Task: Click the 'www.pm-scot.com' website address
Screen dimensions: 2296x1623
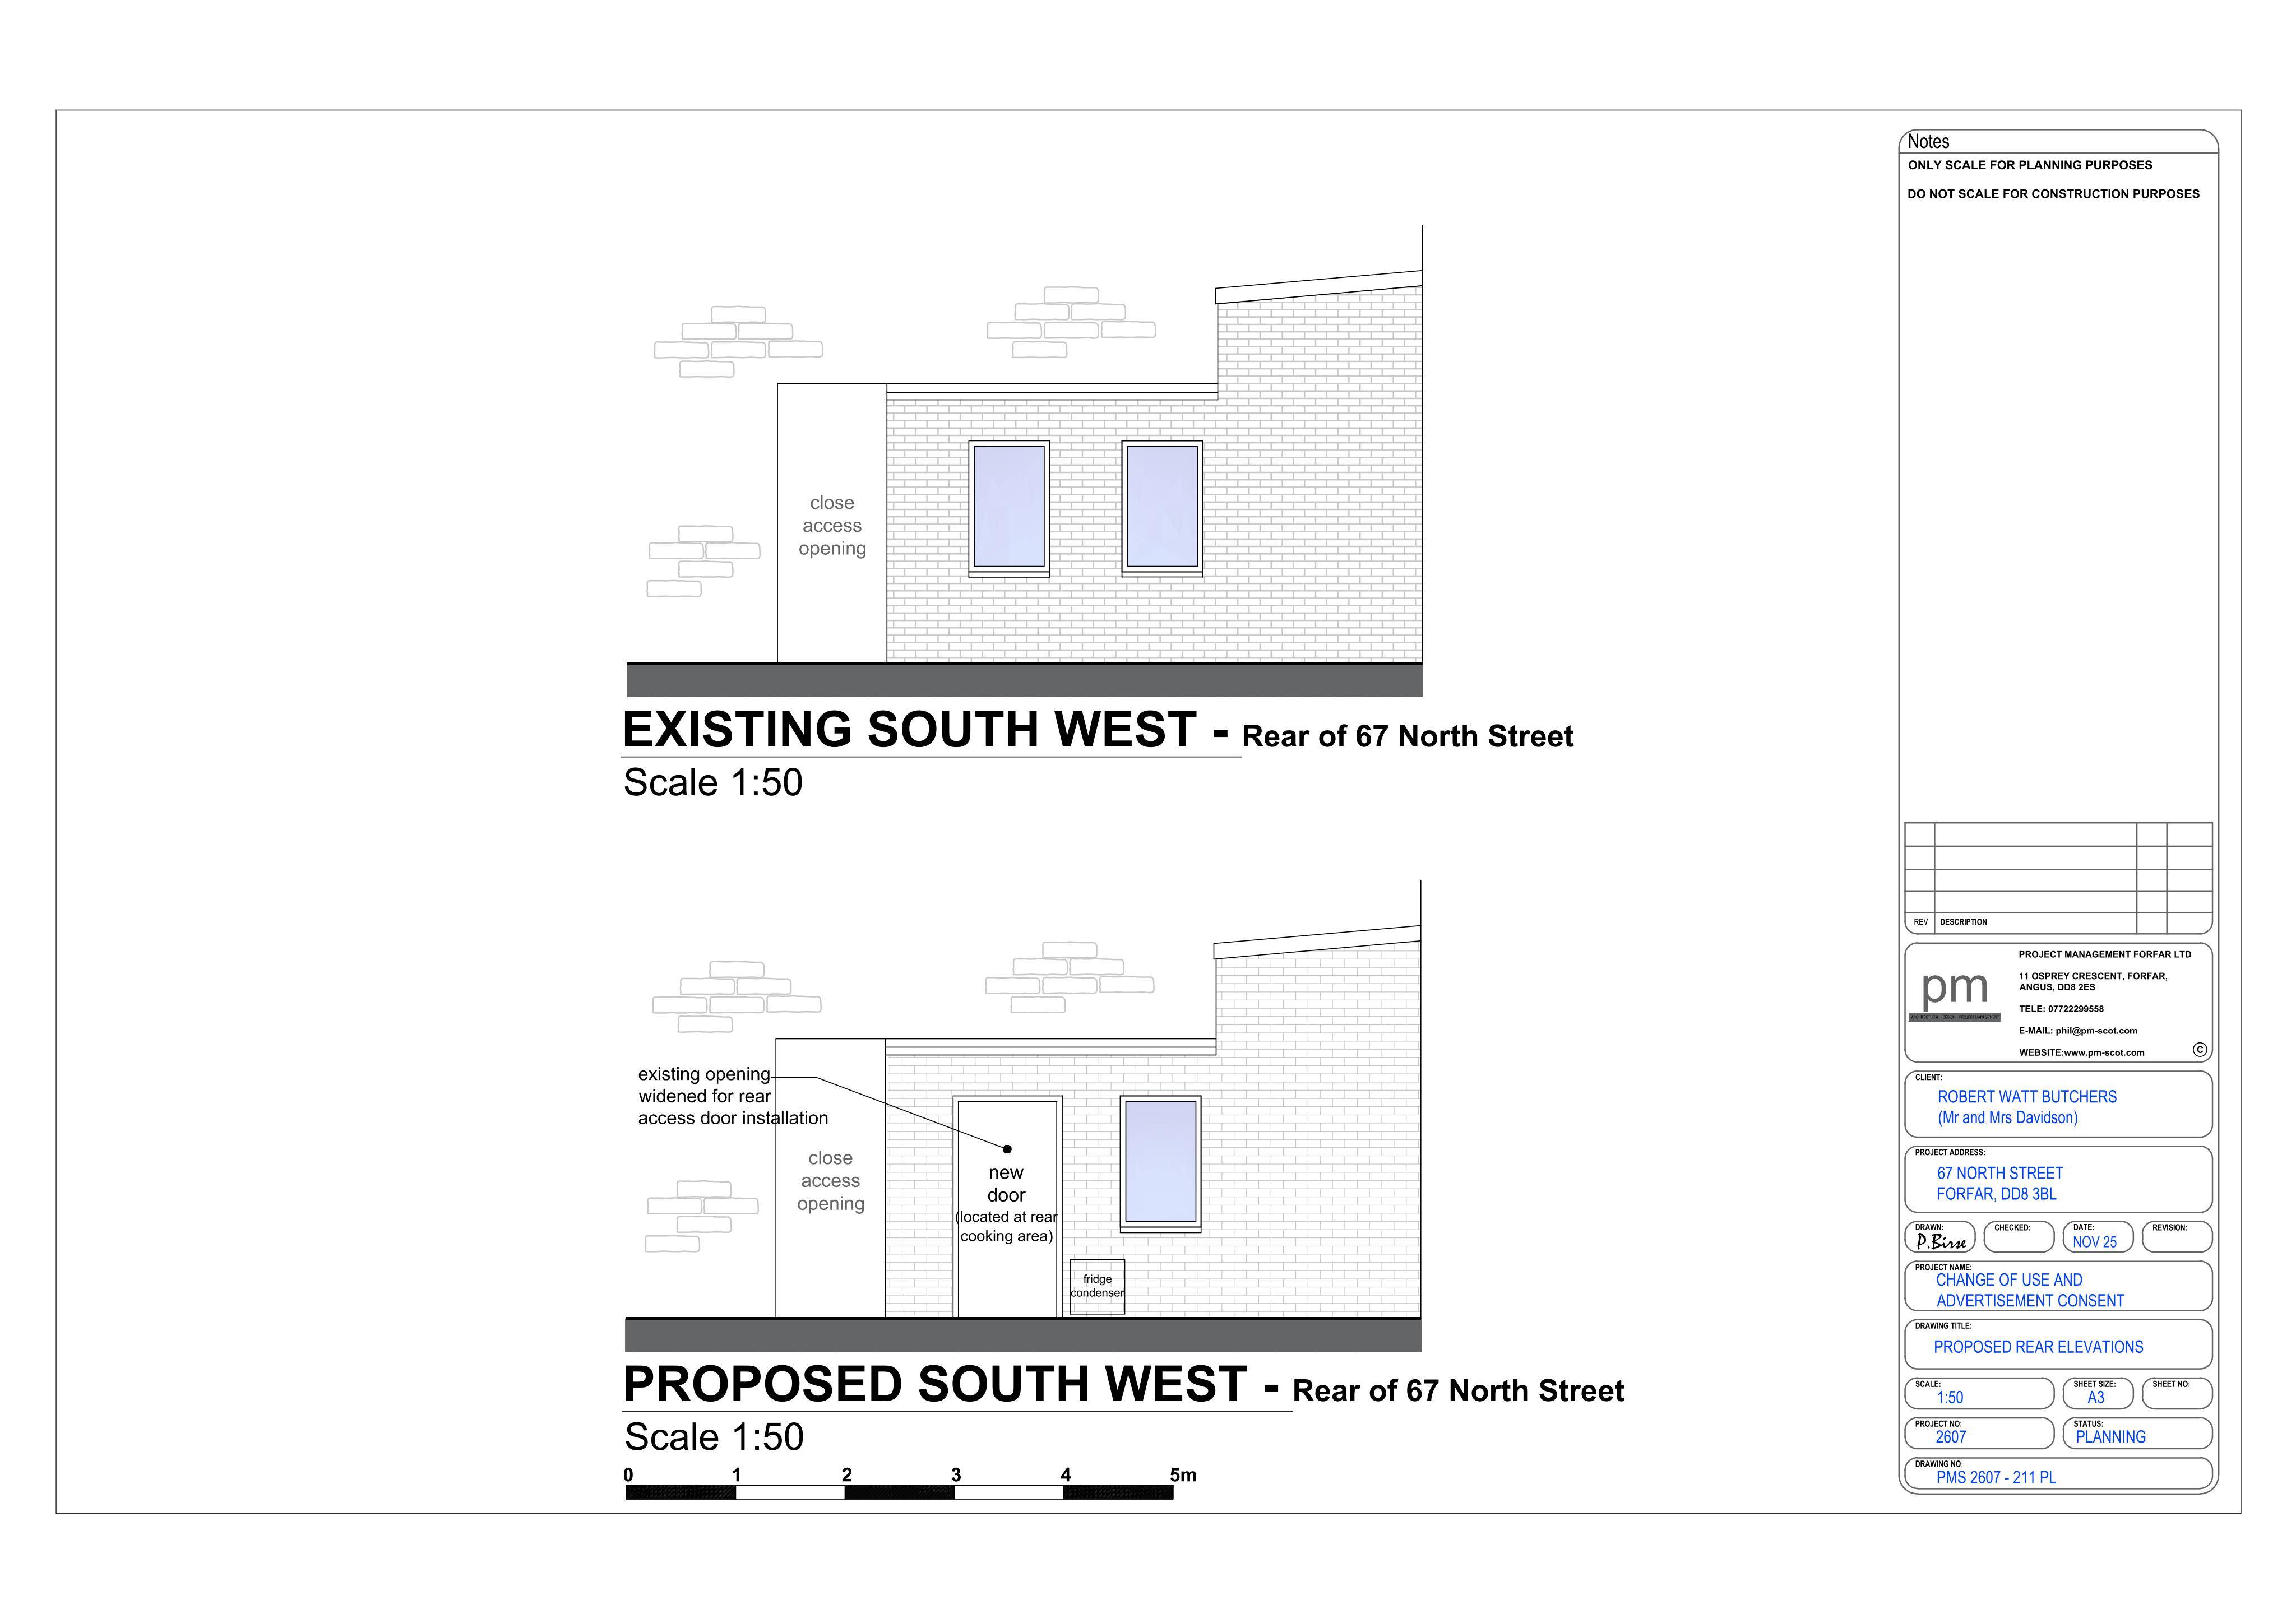Action: click(x=2103, y=1053)
